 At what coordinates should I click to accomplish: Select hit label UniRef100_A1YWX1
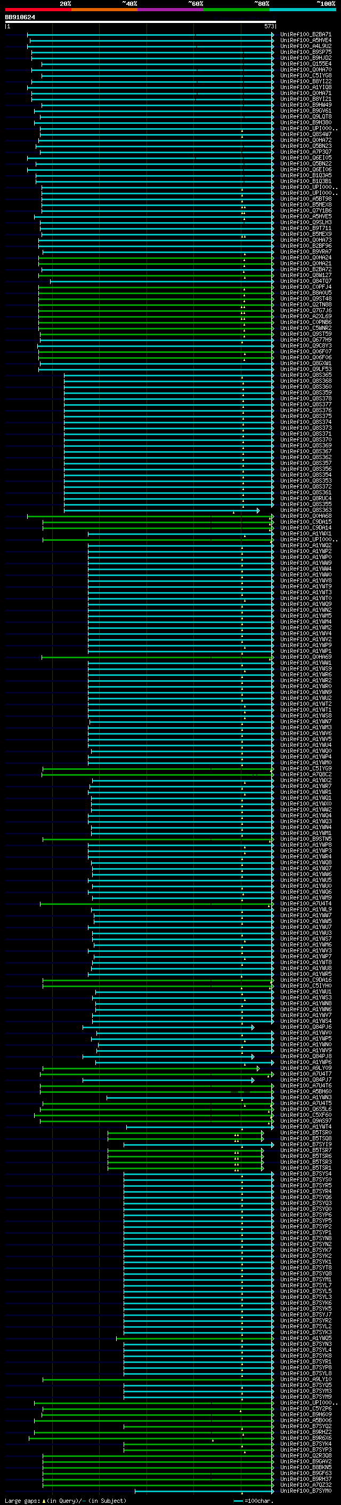point(305,533)
